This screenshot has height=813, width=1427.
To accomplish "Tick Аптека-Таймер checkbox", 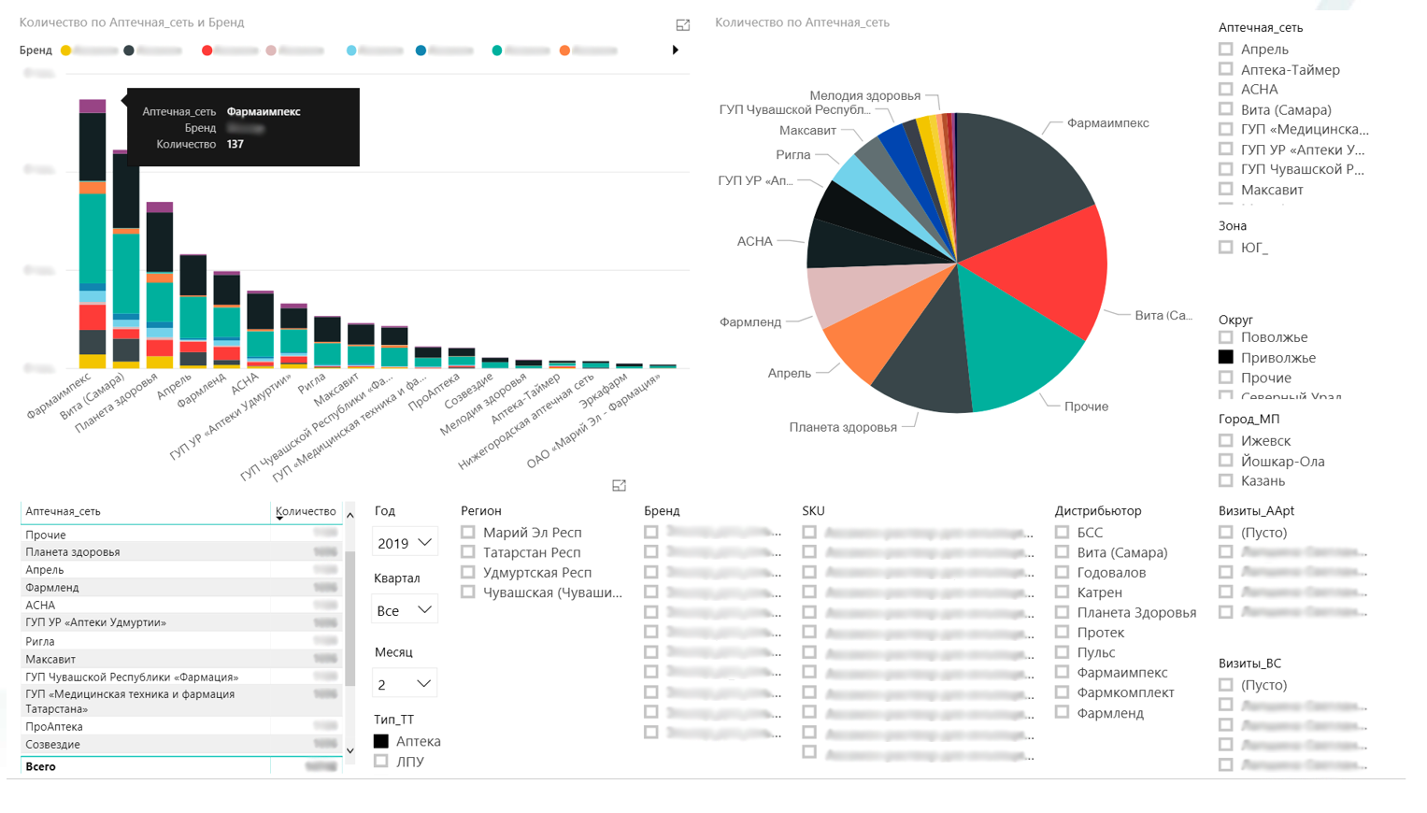I will (1226, 69).
